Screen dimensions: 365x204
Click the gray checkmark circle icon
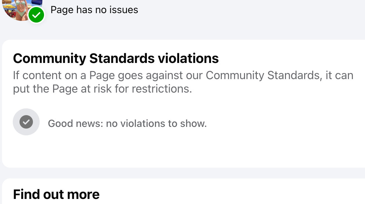(26, 122)
